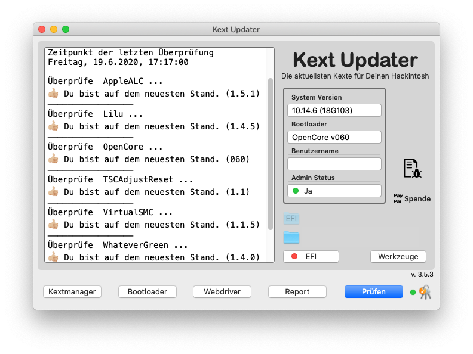Image resolution: width=473 pixels, height=354 pixels.
Task: Click the EFI mount button
Action: click(311, 256)
